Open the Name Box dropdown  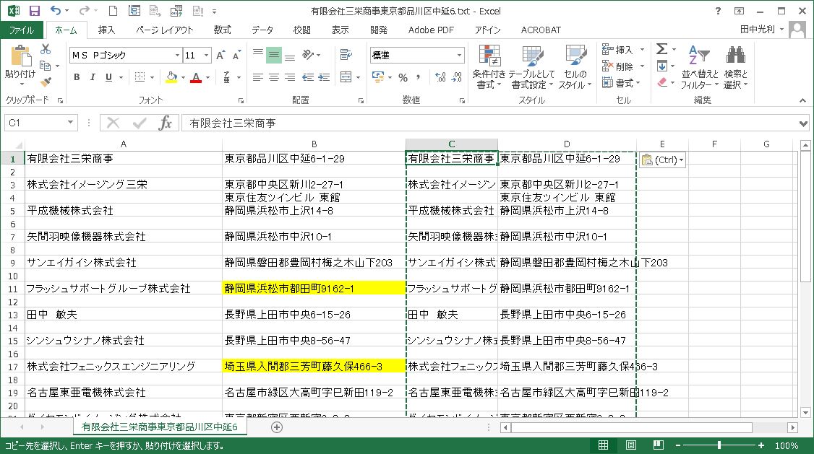pyautogui.click(x=70, y=123)
